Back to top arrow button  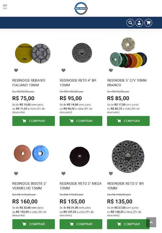pyautogui.click(x=151, y=222)
